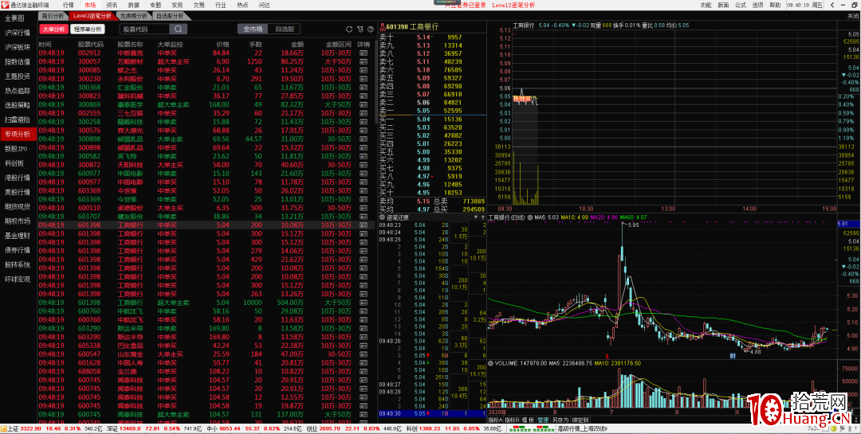Screen dimensions: 861x434
Task: Open detail icon for 300582 英飞特 row
Action: click(x=363, y=156)
